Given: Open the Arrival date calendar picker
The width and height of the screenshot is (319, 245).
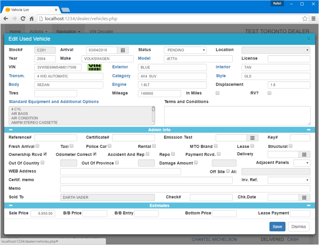Looking at the screenshot, I should click(x=122, y=50).
